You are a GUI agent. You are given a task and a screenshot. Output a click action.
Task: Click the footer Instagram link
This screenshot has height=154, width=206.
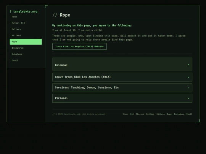[x=179, y=114]
